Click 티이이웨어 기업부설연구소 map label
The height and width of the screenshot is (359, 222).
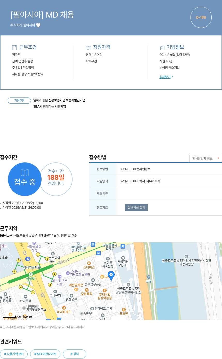pos(36,308)
